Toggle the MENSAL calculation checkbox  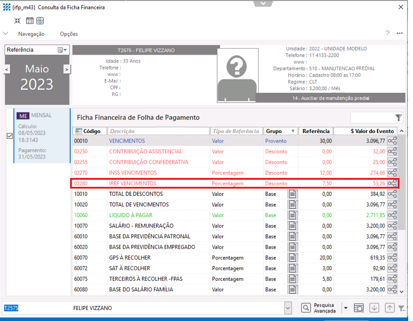pyautogui.click(x=10, y=136)
